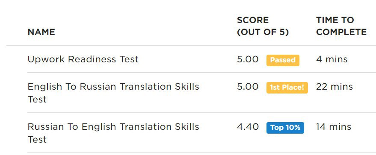The height and width of the screenshot is (155, 376).
Task: Sort by the SCORE (OUT OF 5) header
Action: (x=263, y=26)
